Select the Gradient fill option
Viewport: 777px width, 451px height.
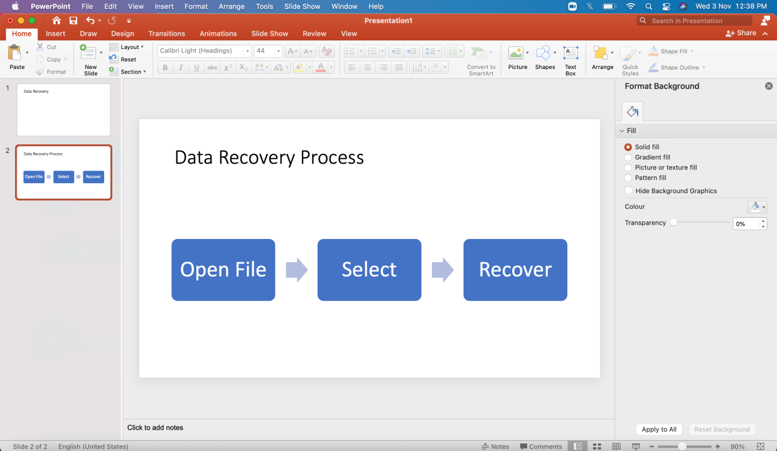point(628,157)
